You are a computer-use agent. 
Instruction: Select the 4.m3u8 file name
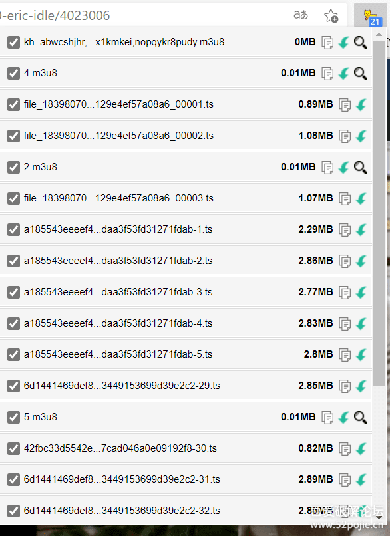click(41, 73)
